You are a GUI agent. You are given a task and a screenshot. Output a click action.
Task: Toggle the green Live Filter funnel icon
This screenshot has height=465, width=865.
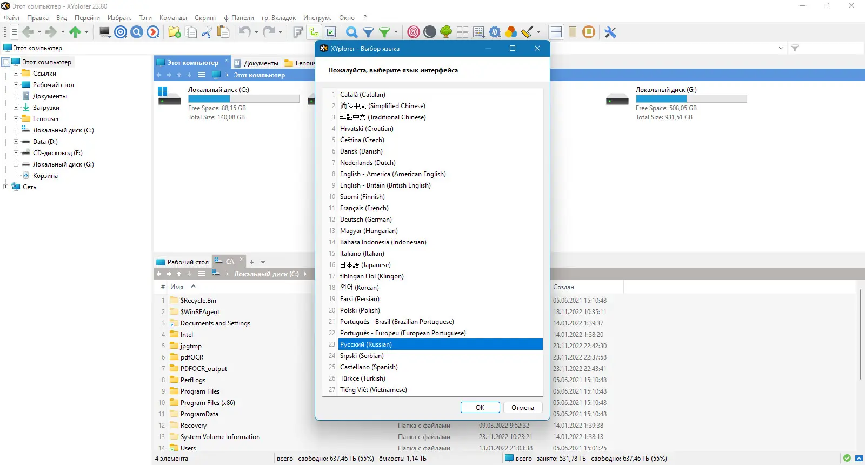(x=384, y=32)
